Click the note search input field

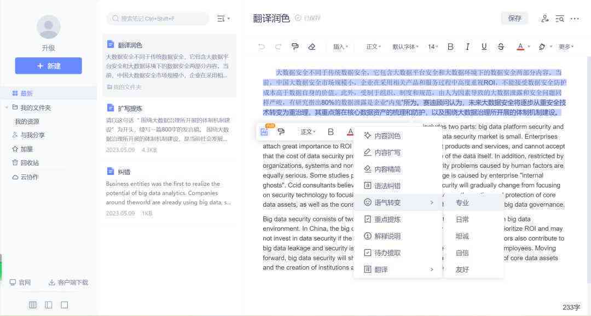pyautogui.click(x=158, y=19)
